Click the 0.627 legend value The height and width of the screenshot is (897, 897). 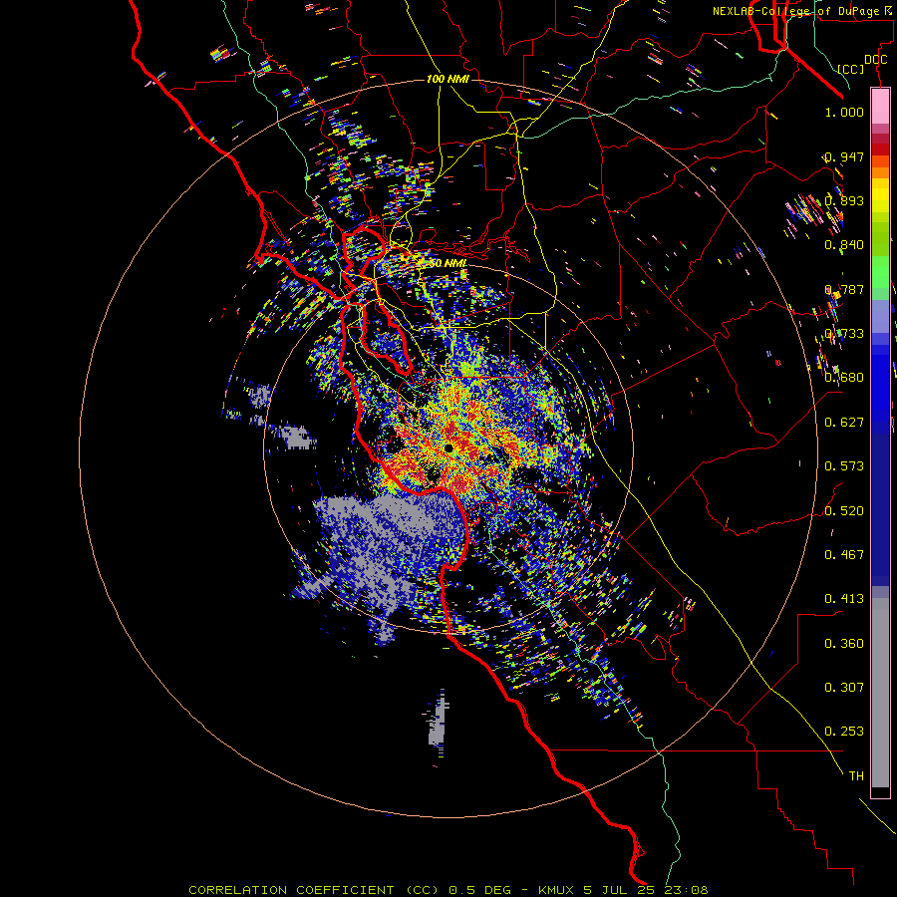844,423
